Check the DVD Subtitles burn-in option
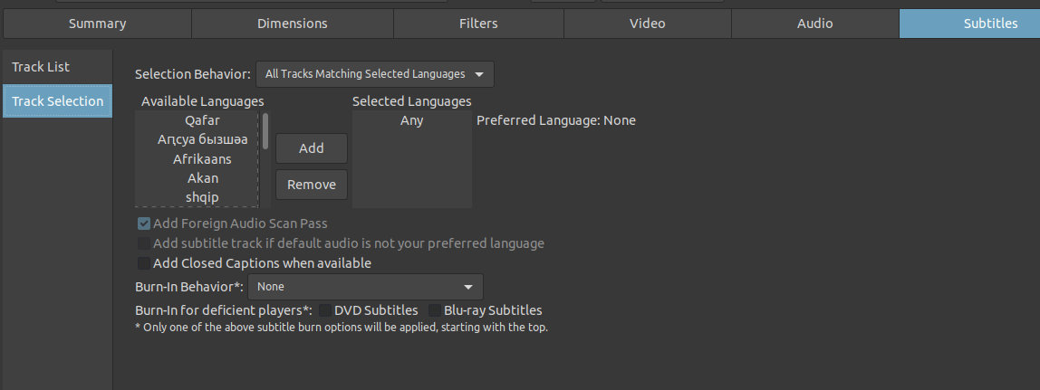This screenshot has height=390, width=1040. tap(326, 310)
